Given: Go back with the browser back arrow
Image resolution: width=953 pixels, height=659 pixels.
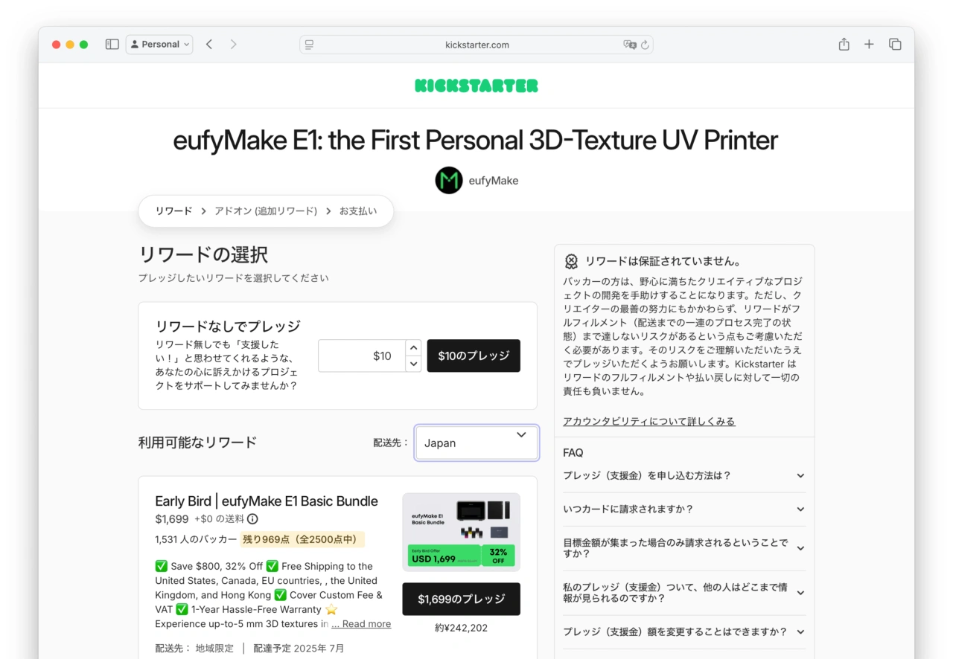Looking at the screenshot, I should [209, 45].
